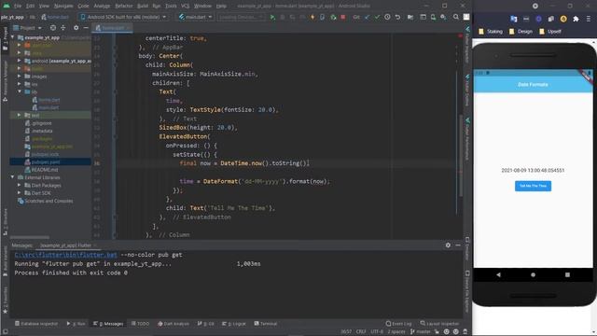The height and width of the screenshot is (336, 597).
Task: Expand the test folder
Action: 20,115
